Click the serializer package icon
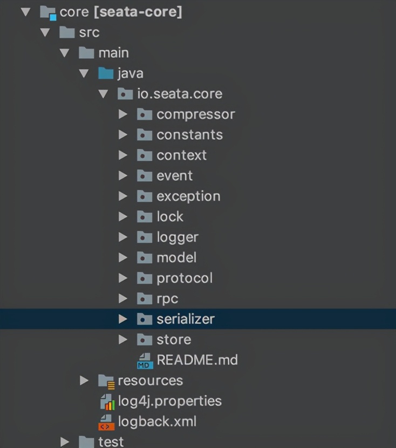 145,319
